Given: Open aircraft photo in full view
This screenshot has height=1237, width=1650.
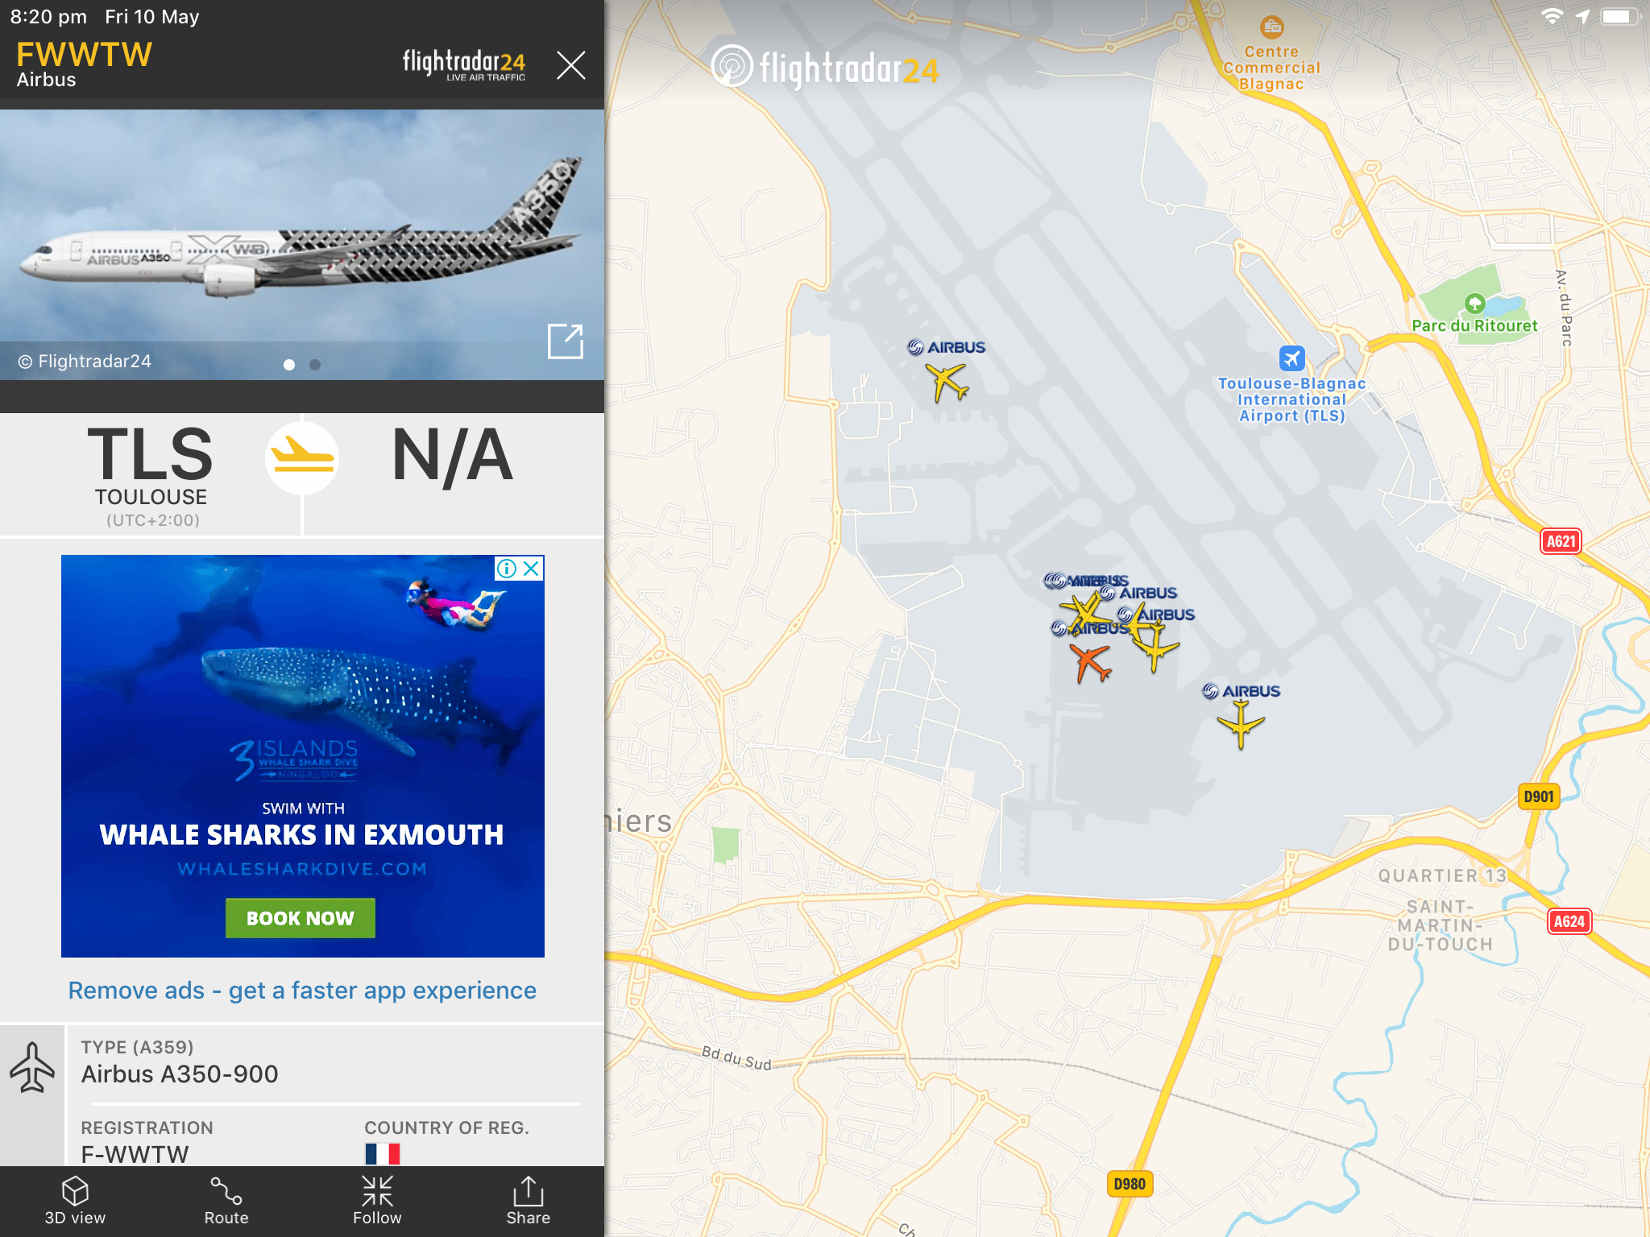Looking at the screenshot, I should (x=565, y=341).
